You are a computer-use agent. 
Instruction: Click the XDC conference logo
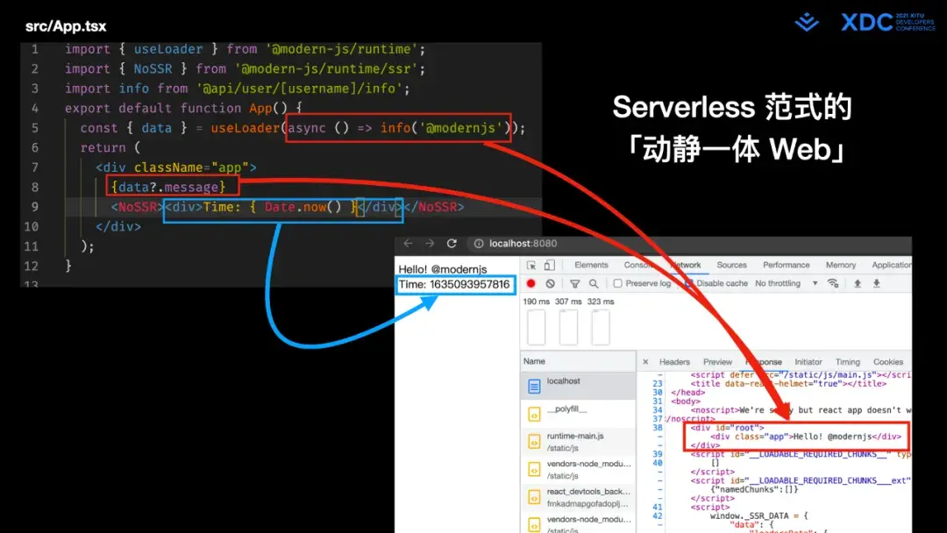pos(868,22)
